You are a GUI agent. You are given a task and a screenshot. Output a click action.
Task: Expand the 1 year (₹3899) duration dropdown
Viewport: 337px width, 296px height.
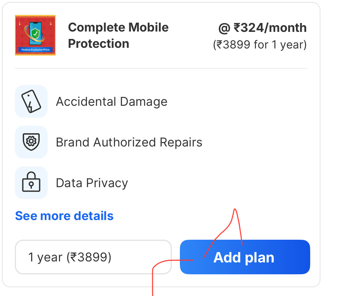[93, 257]
